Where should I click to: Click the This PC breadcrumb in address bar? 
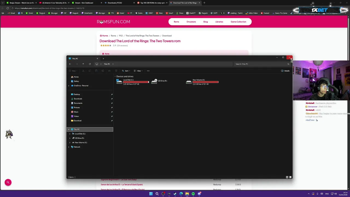coord(107,64)
